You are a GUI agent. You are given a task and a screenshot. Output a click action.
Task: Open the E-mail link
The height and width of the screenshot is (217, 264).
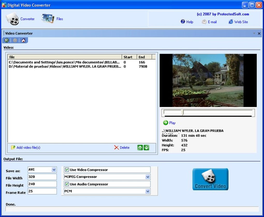(212, 22)
